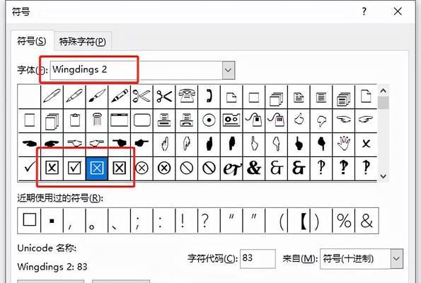Click the character code field showing 83
This screenshot has height=283, width=421.
click(258, 258)
